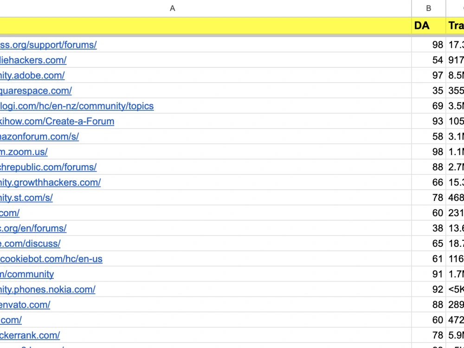Open the chrepublic.com/forums/ link

pos(48,167)
